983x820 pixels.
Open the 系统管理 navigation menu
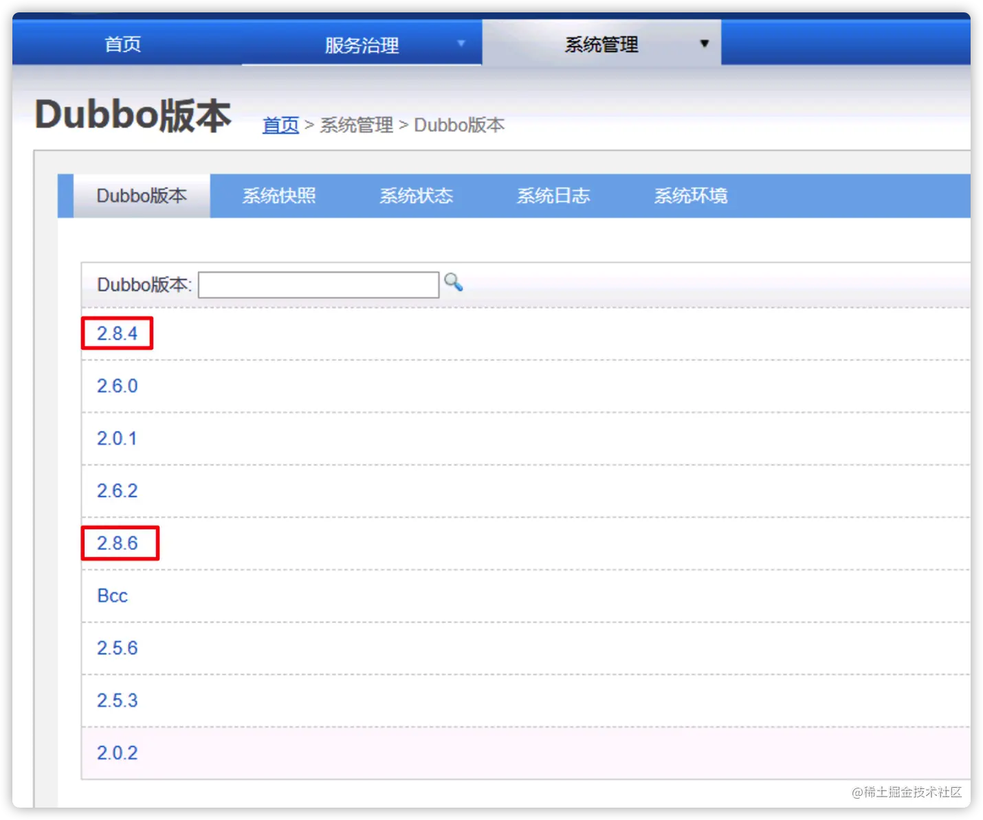tap(601, 44)
